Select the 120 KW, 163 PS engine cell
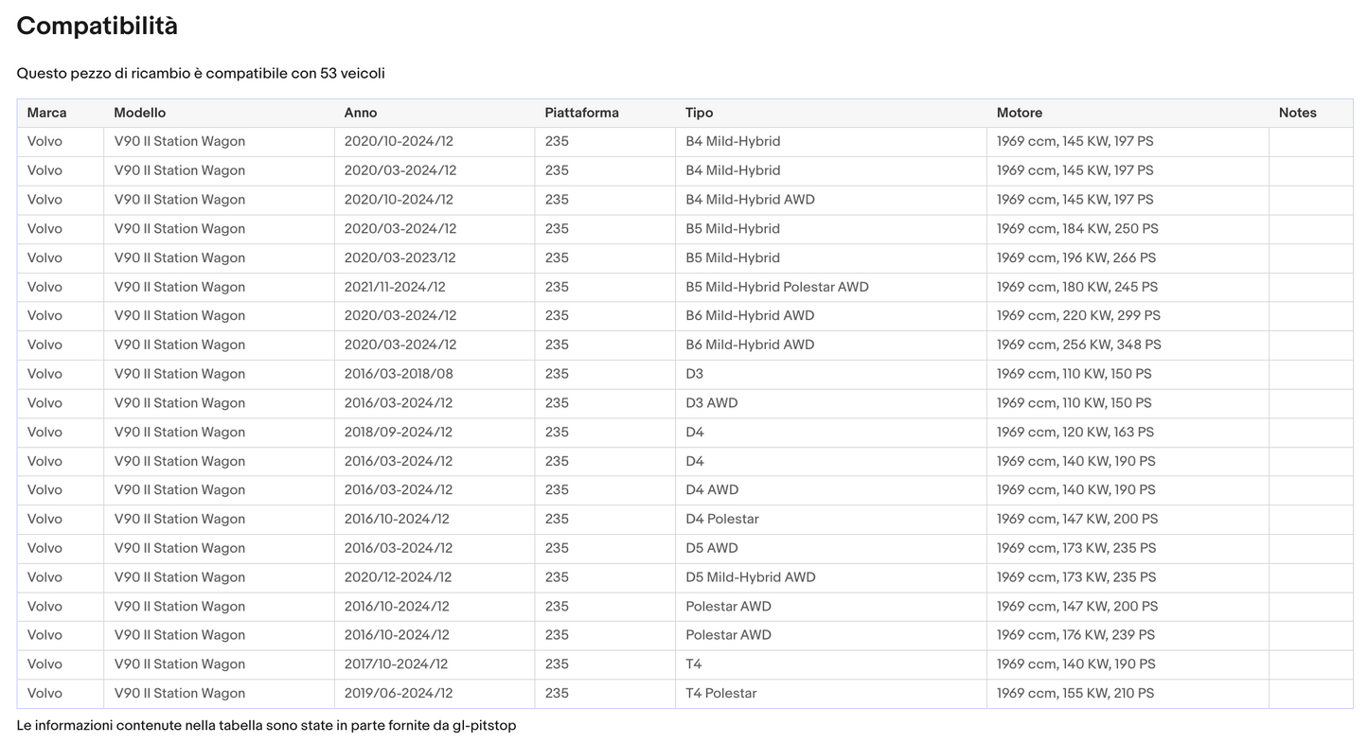Viewport: 1368px width, 743px height. coord(1075,432)
